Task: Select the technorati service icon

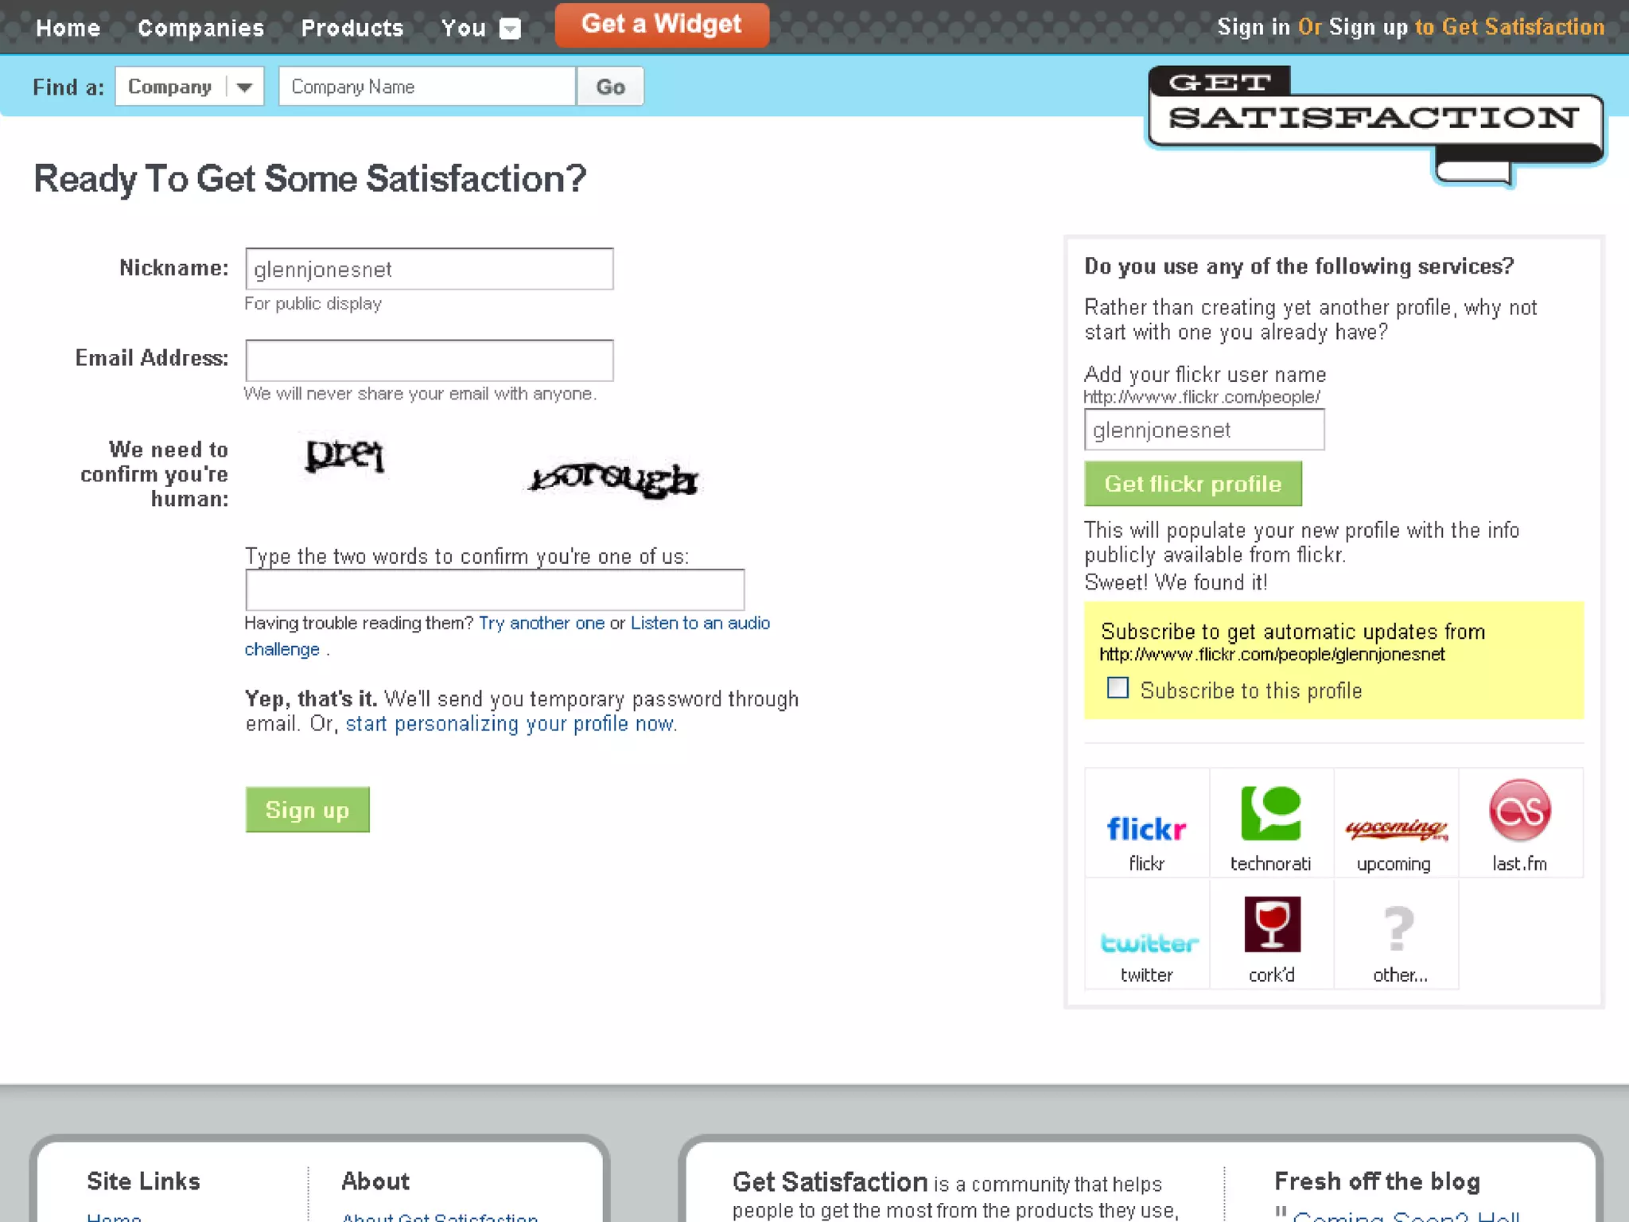Action: coord(1270,813)
